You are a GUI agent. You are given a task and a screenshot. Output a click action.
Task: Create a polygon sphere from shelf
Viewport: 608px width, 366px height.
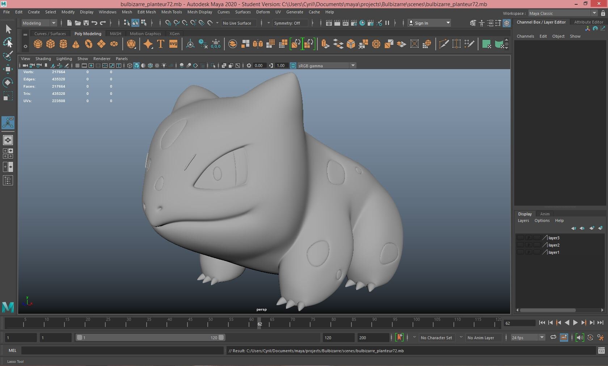38,44
